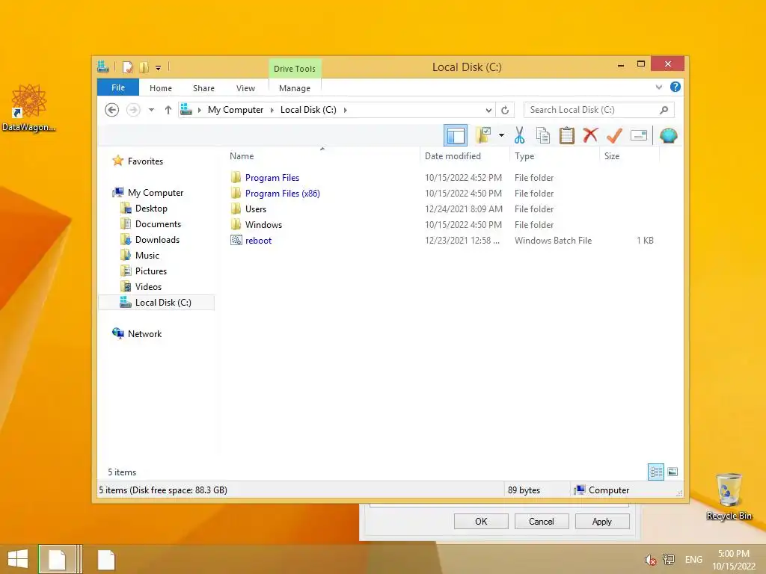Sort by the Date modified column header

(x=465, y=155)
